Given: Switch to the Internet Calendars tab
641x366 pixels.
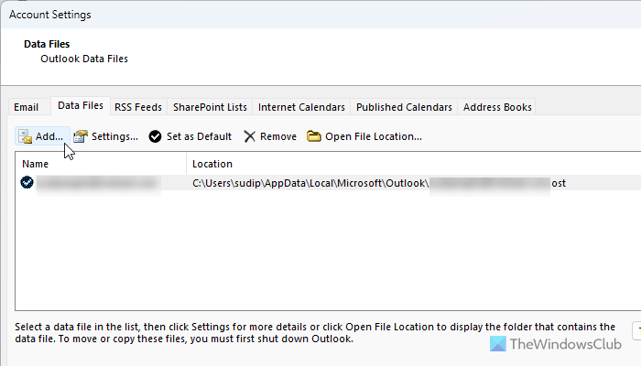Looking at the screenshot, I should pyautogui.click(x=301, y=107).
